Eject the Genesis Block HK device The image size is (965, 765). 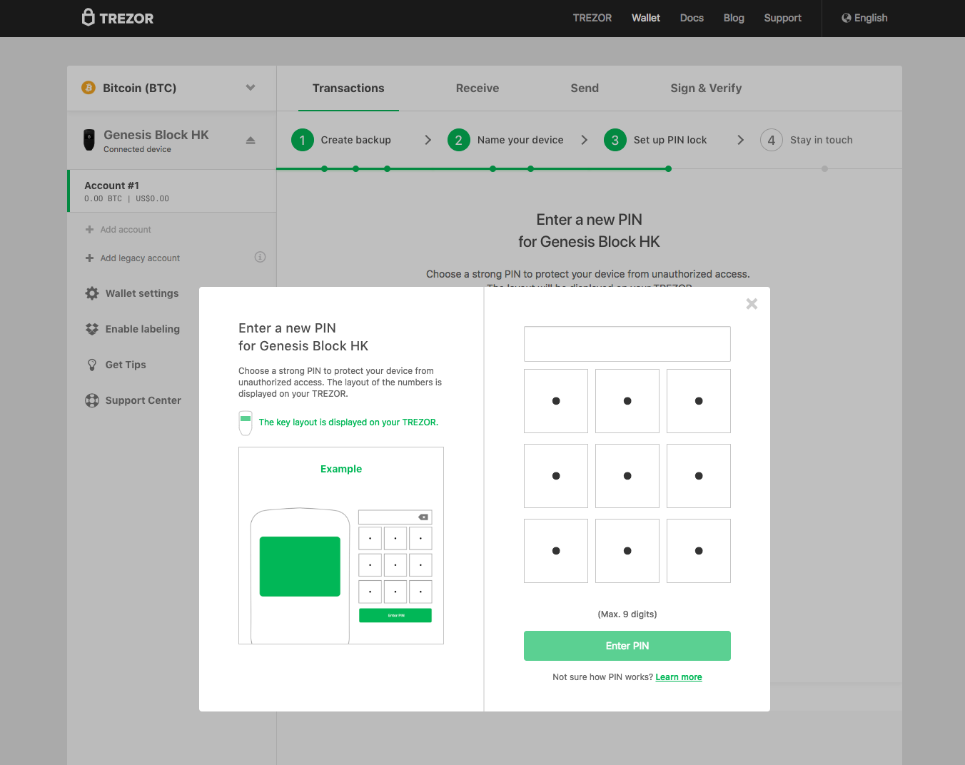click(251, 140)
